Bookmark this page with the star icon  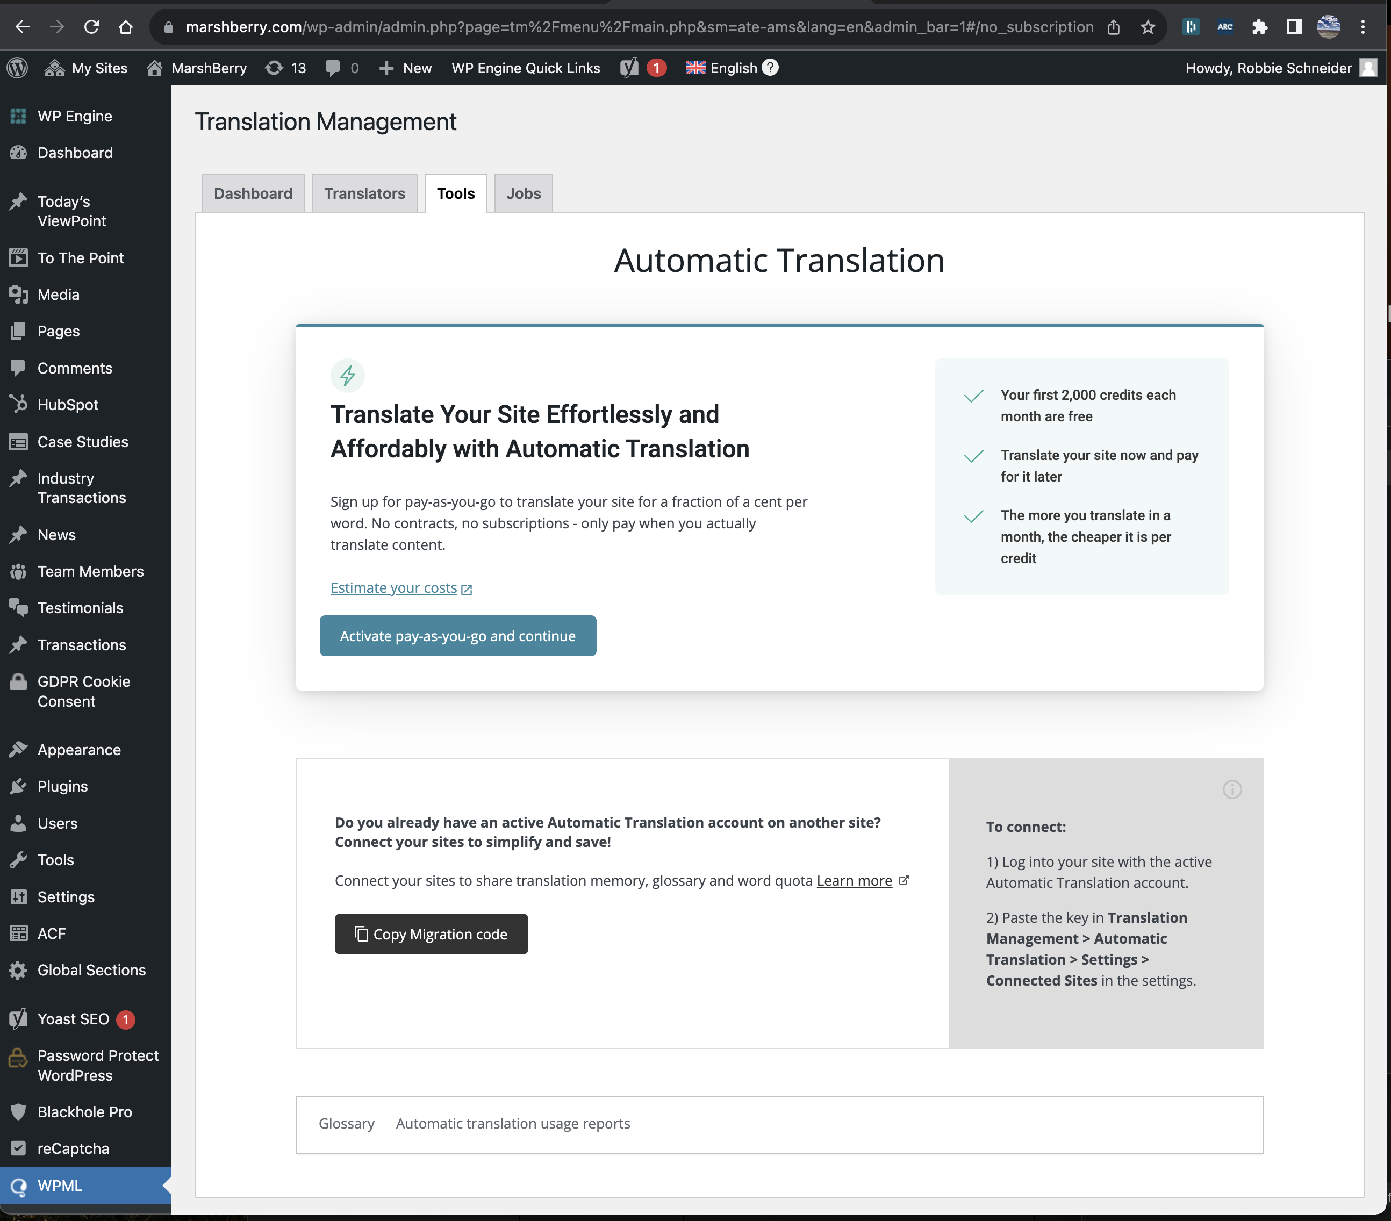click(x=1148, y=27)
